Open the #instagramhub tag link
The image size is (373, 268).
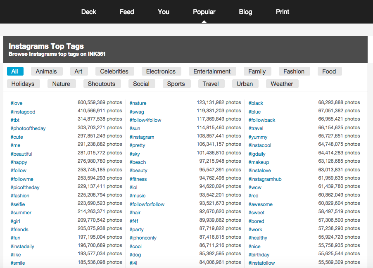tap(265, 179)
